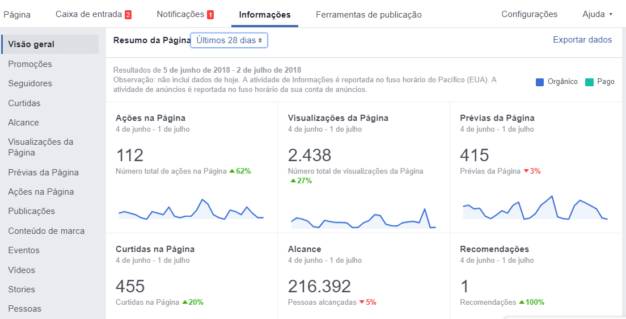The image size is (626, 319).
Task: Open Promoções in sidebar
Action: (x=30, y=64)
